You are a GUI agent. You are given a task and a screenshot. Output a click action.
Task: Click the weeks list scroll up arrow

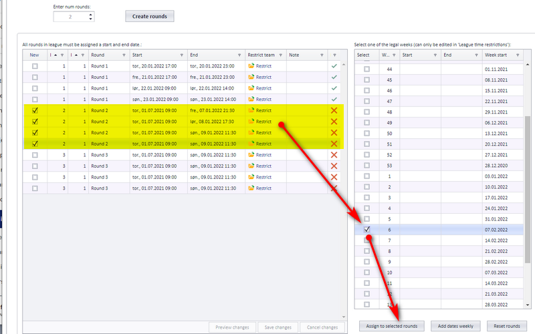(528, 64)
